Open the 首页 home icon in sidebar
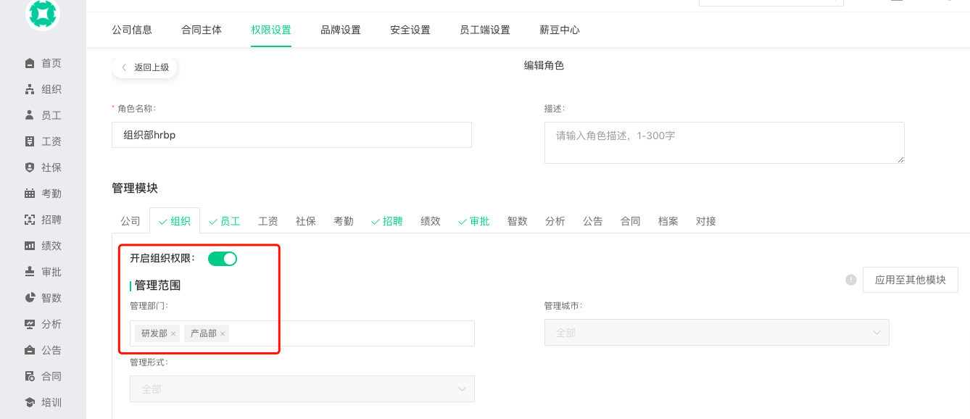The image size is (970, 419). [30, 63]
